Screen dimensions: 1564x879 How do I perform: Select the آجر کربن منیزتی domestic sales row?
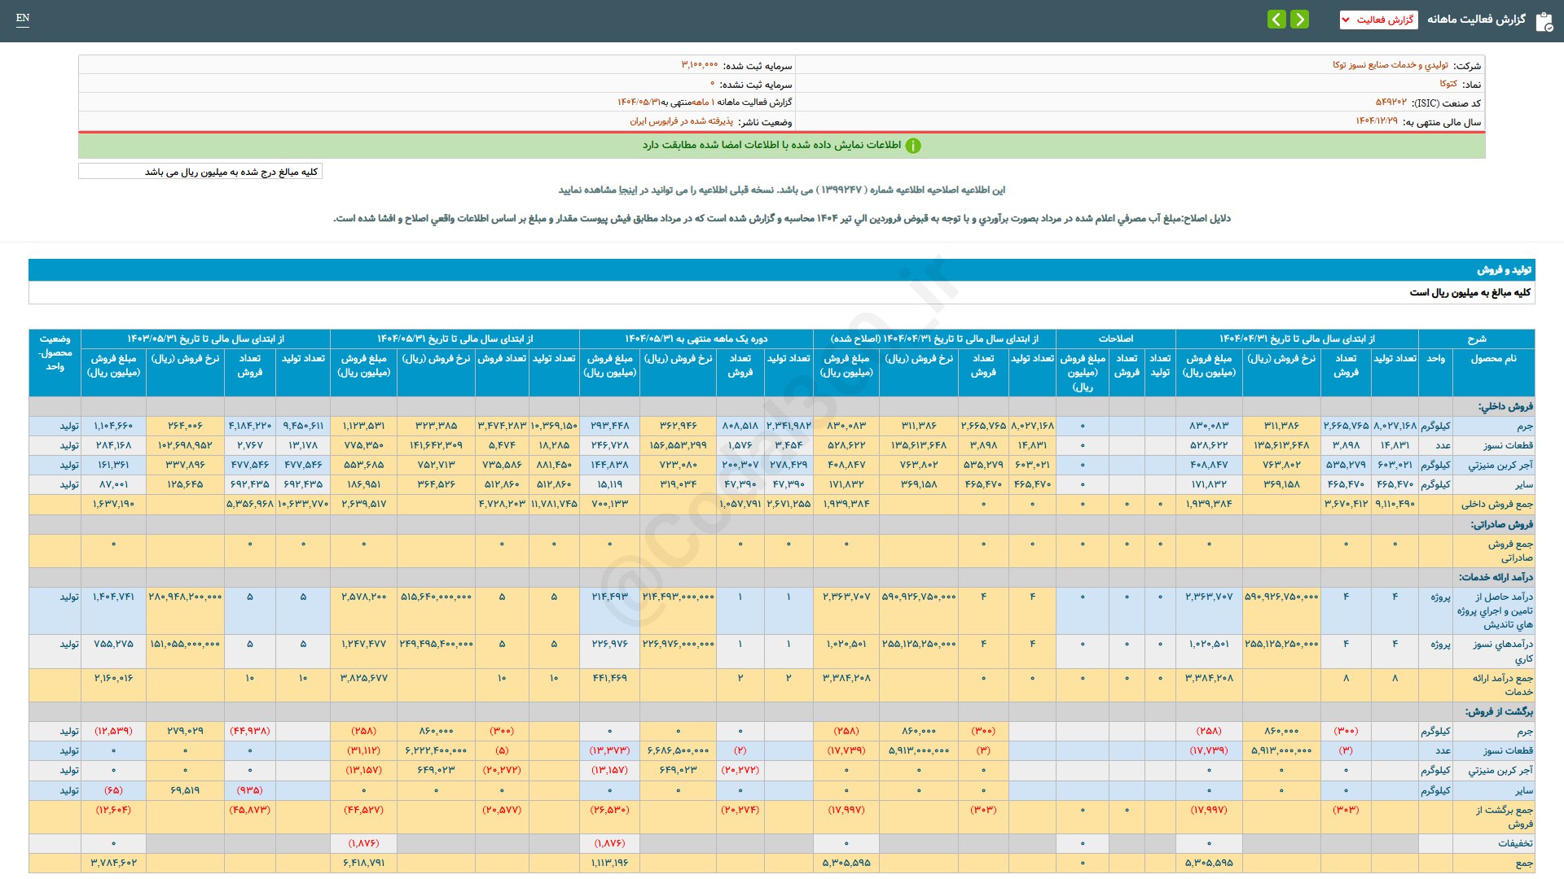[x=1500, y=466]
